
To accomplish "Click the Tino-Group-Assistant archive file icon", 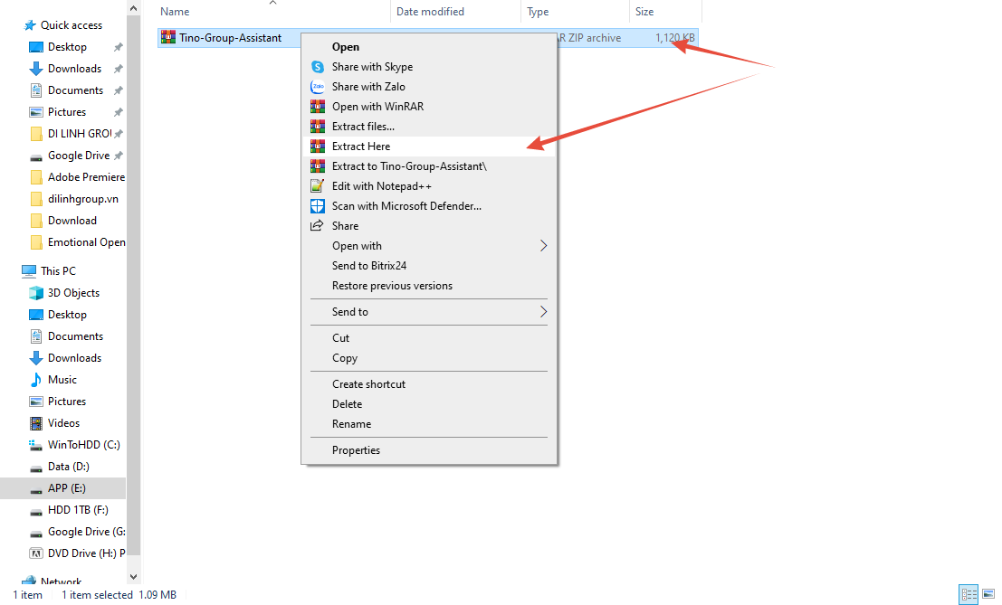I will 168,37.
